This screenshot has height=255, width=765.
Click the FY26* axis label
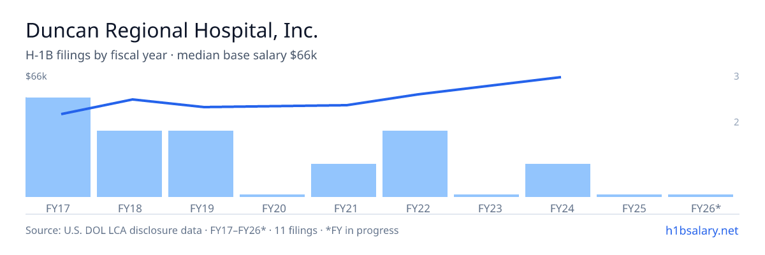coord(706,208)
